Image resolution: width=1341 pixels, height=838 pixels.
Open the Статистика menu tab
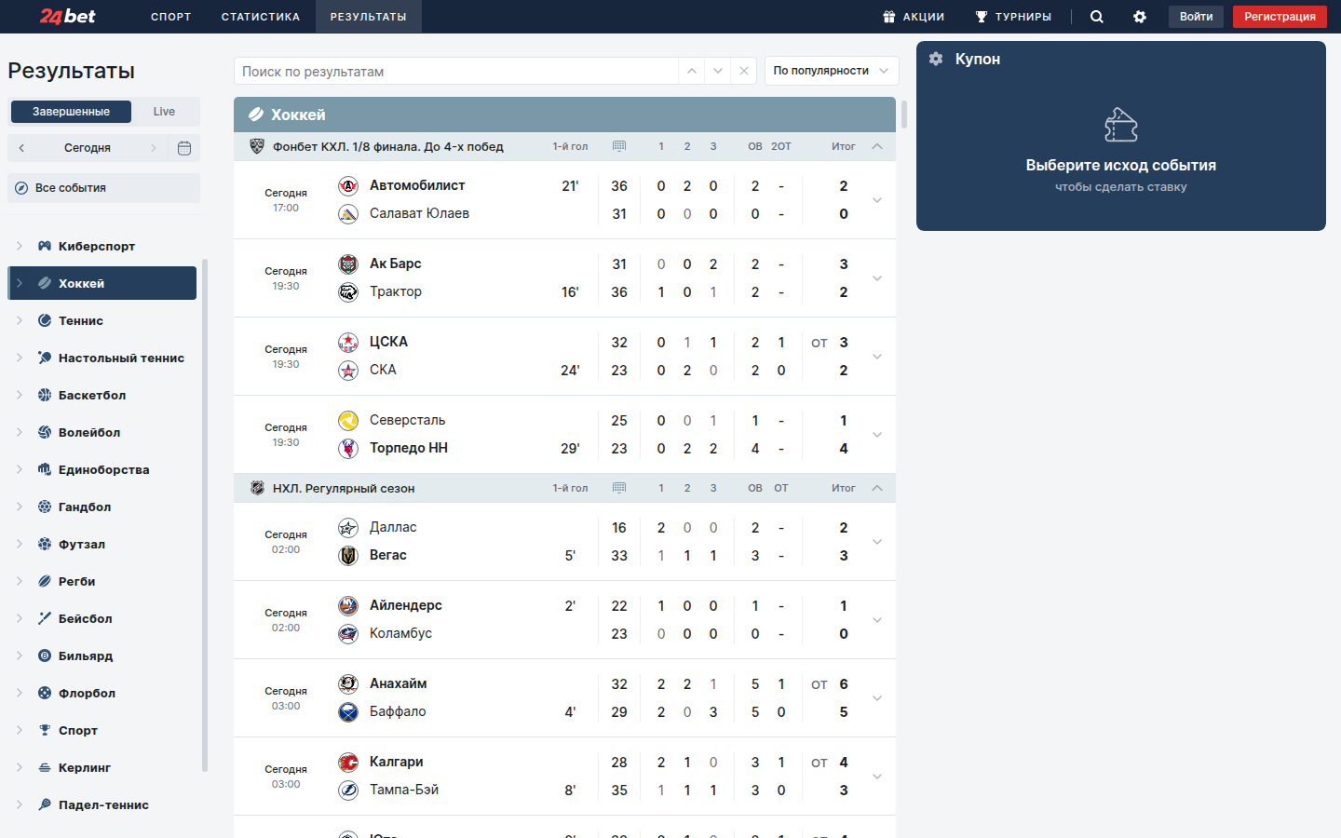pos(261,17)
